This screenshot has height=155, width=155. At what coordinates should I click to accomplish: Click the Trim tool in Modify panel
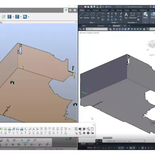tap(116, 13)
